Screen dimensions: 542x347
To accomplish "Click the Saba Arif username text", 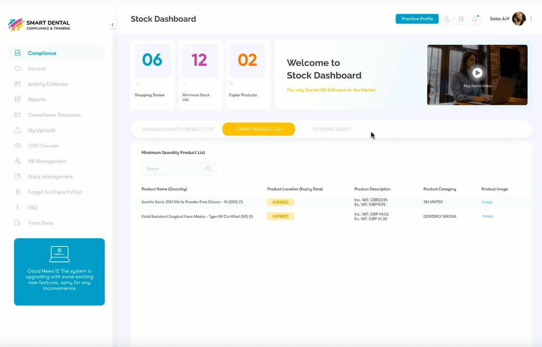I will (500, 19).
